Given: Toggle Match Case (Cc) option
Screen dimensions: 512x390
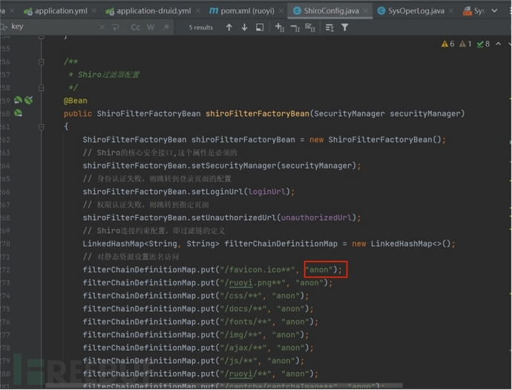Looking at the screenshot, I should tap(136, 27).
